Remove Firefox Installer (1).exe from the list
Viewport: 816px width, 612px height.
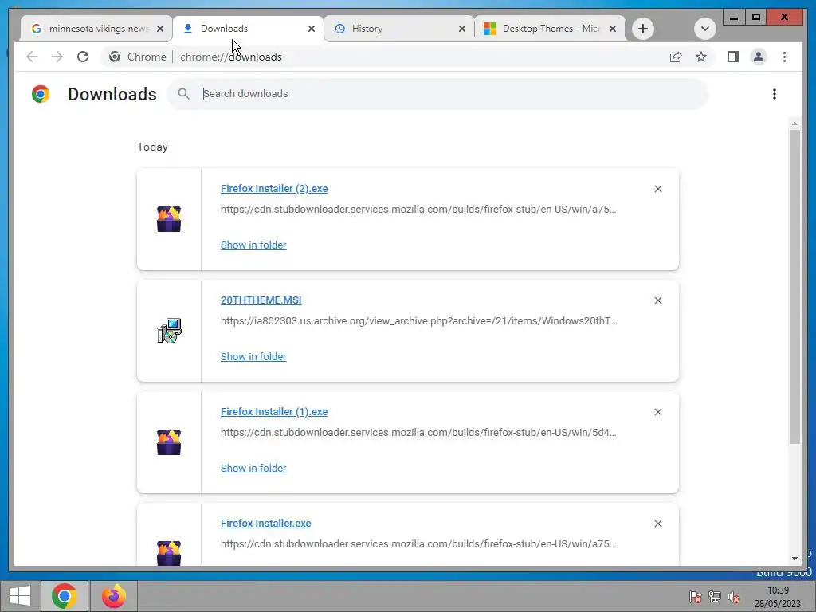(657, 412)
